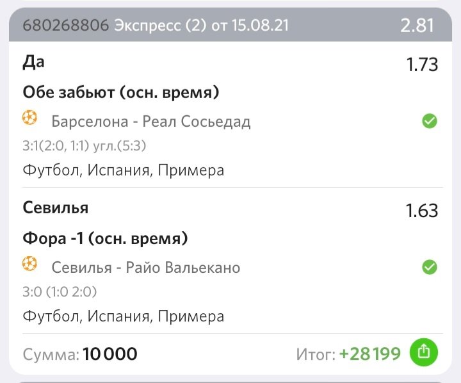Tap the Итог: +28 199 result

(x=348, y=354)
